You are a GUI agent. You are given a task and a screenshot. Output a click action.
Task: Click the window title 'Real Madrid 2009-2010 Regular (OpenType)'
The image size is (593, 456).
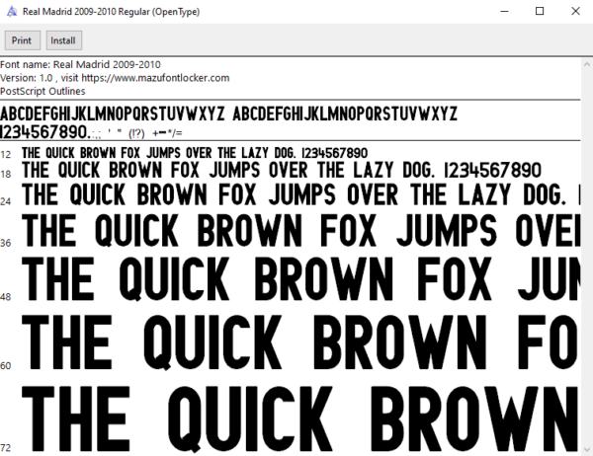[111, 12]
